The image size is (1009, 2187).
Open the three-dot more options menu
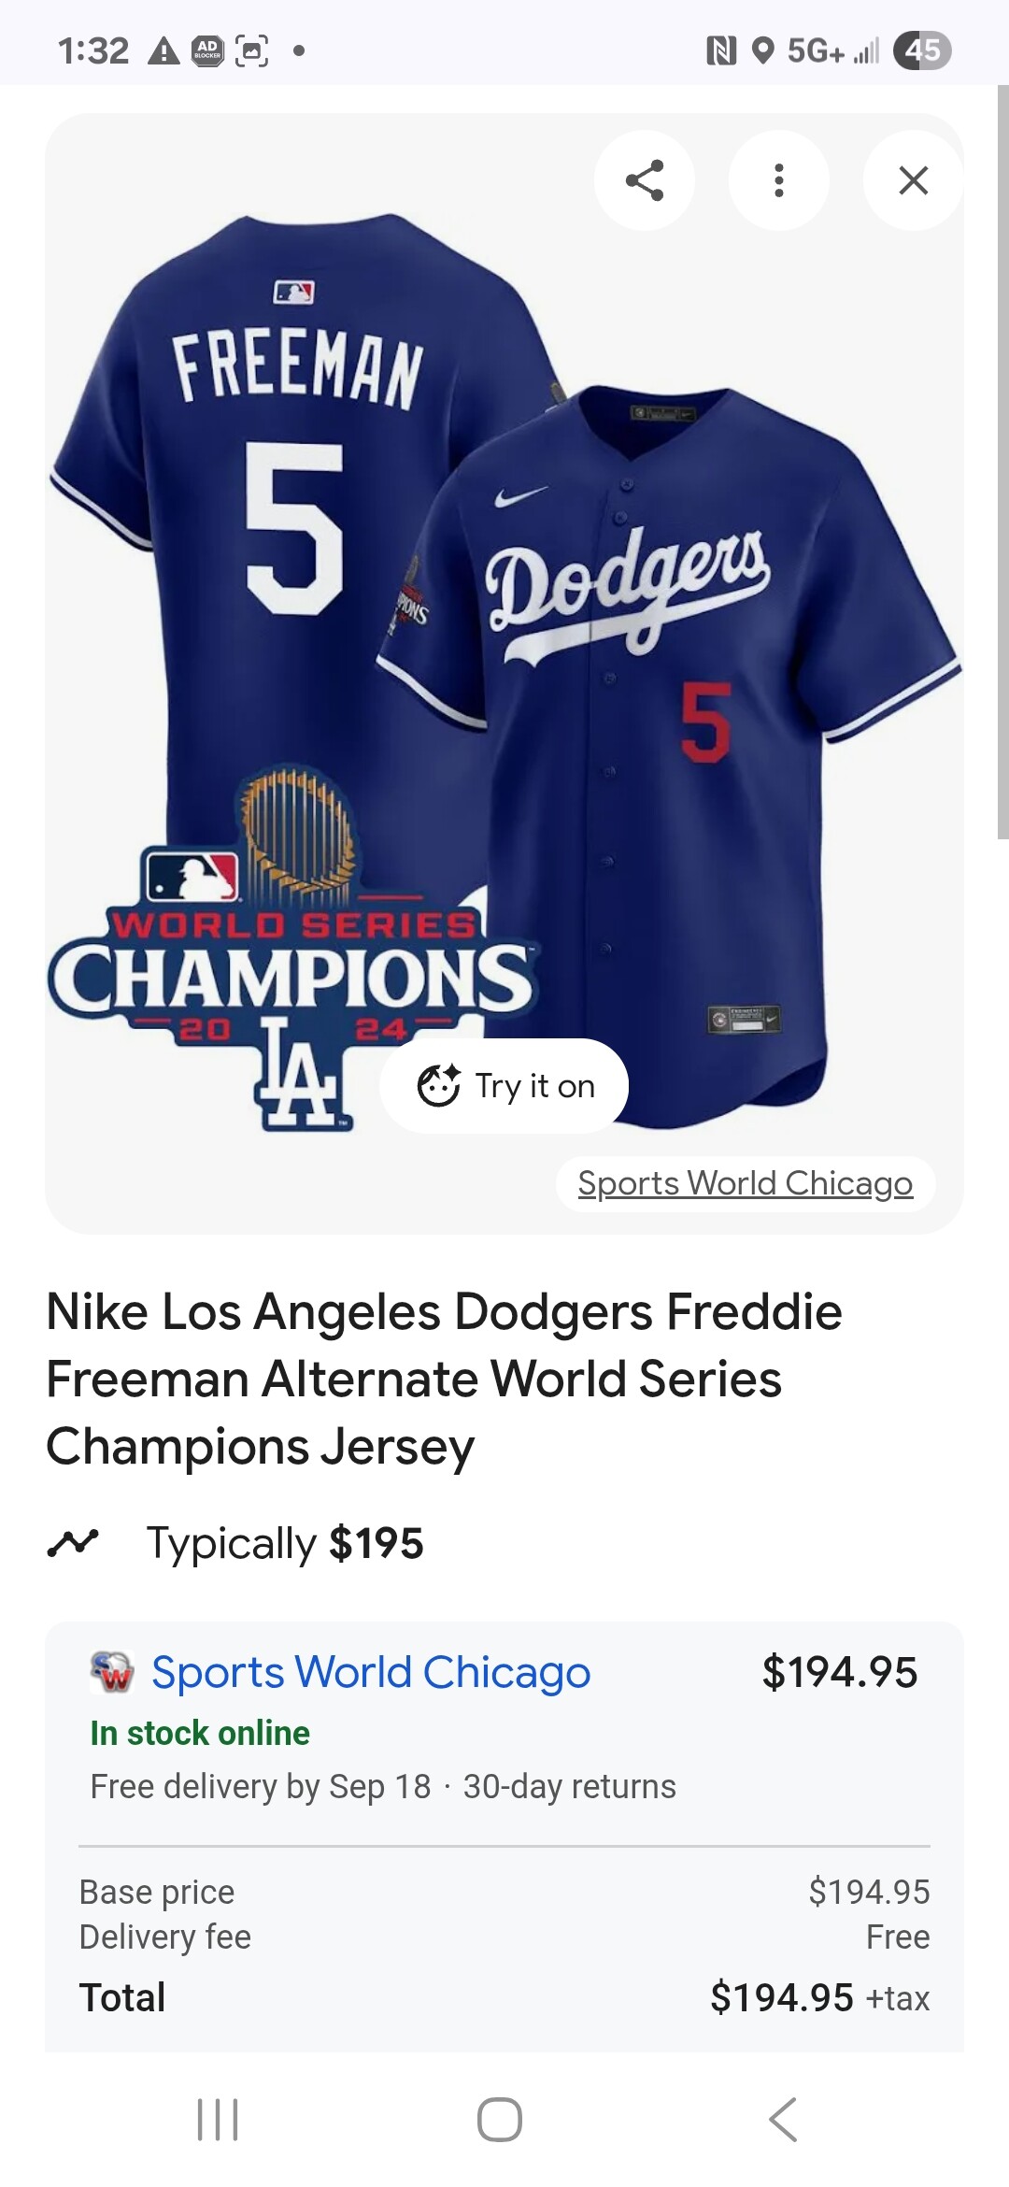tap(778, 180)
